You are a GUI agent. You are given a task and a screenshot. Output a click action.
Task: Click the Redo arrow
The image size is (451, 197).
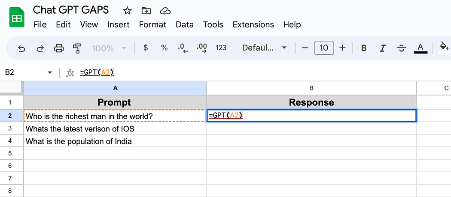tap(40, 48)
